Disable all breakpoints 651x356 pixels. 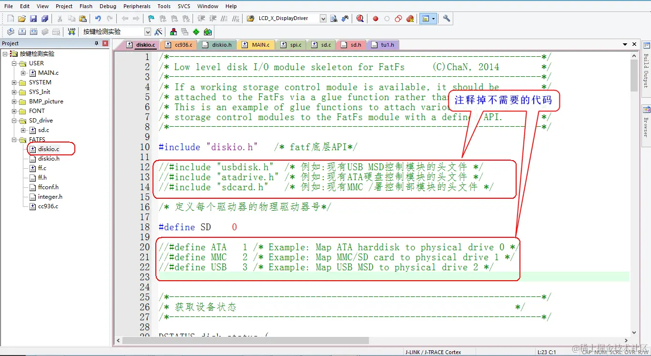(x=398, y=19)
